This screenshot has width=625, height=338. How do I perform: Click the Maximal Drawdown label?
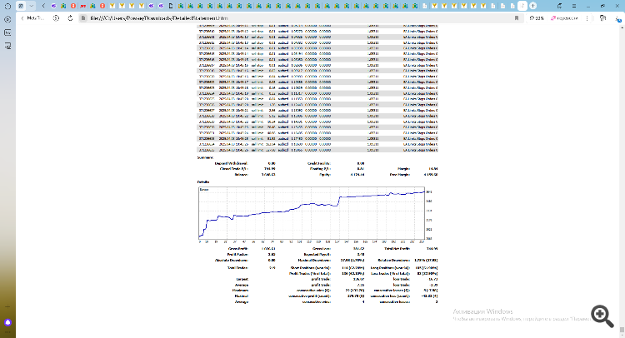(x=314, y=260)
